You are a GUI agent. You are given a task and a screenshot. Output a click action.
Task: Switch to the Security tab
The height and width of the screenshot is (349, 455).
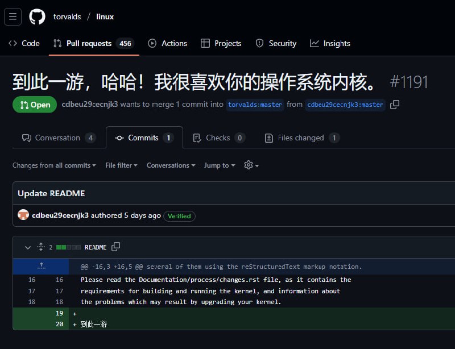tap(276, 43)
